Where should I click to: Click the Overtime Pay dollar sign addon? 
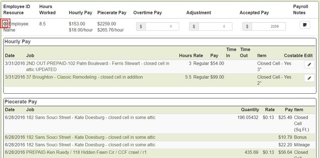point(141,26)
